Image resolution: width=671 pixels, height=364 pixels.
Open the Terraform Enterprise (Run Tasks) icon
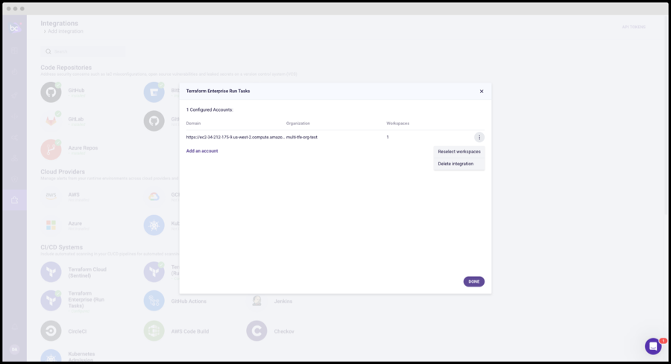[51, 300]
